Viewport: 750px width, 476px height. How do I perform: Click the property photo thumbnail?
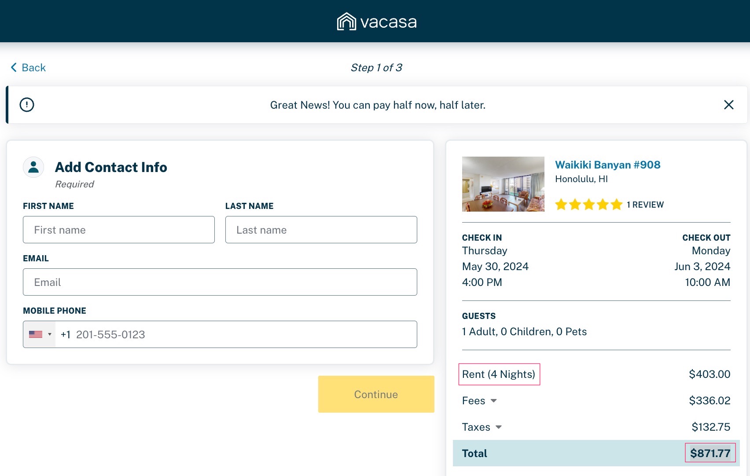[x=503, y=184]
